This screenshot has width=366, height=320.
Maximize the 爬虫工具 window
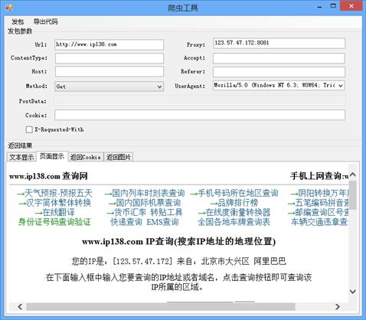pyautogui.click(x=333, y=6)
